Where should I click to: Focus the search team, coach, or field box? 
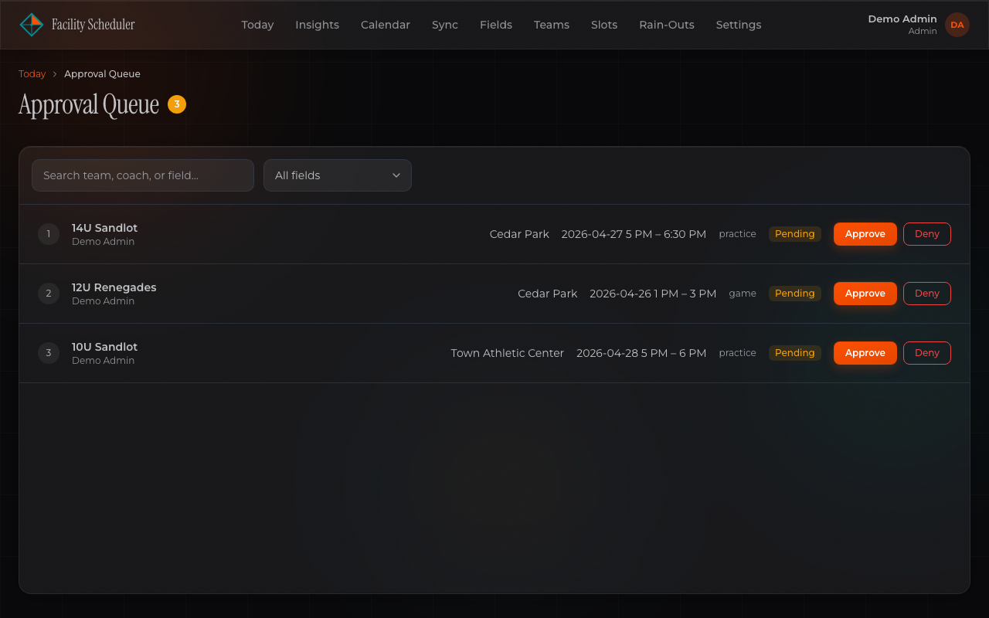click(x=143, y=175)
